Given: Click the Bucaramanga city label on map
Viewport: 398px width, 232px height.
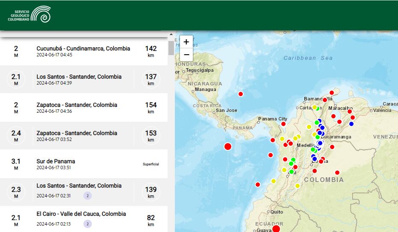Looking at the screenshot, I should (336, 137).
